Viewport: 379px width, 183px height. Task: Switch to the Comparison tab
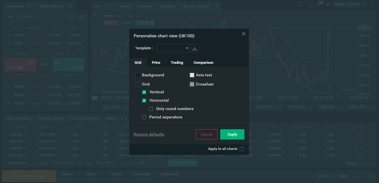point(203,63)
